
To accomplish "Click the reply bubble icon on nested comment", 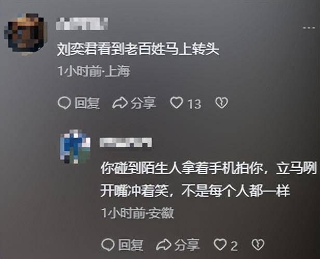I will point(108,244).
